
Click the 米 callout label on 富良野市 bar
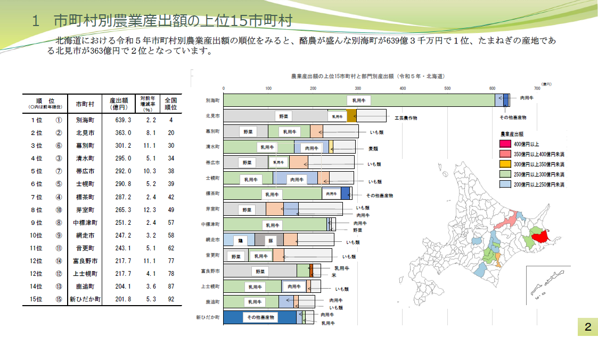point(333,275)
